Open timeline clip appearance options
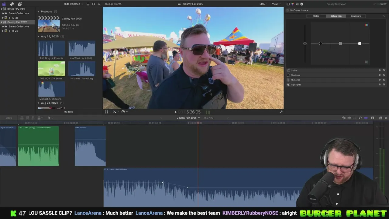 point(373,118)
